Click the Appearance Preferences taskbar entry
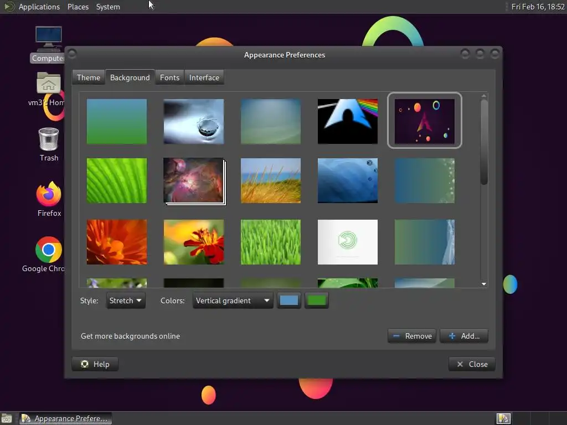Image resolution: width=567 pixels, height=425 pixels. coord(65,418)
